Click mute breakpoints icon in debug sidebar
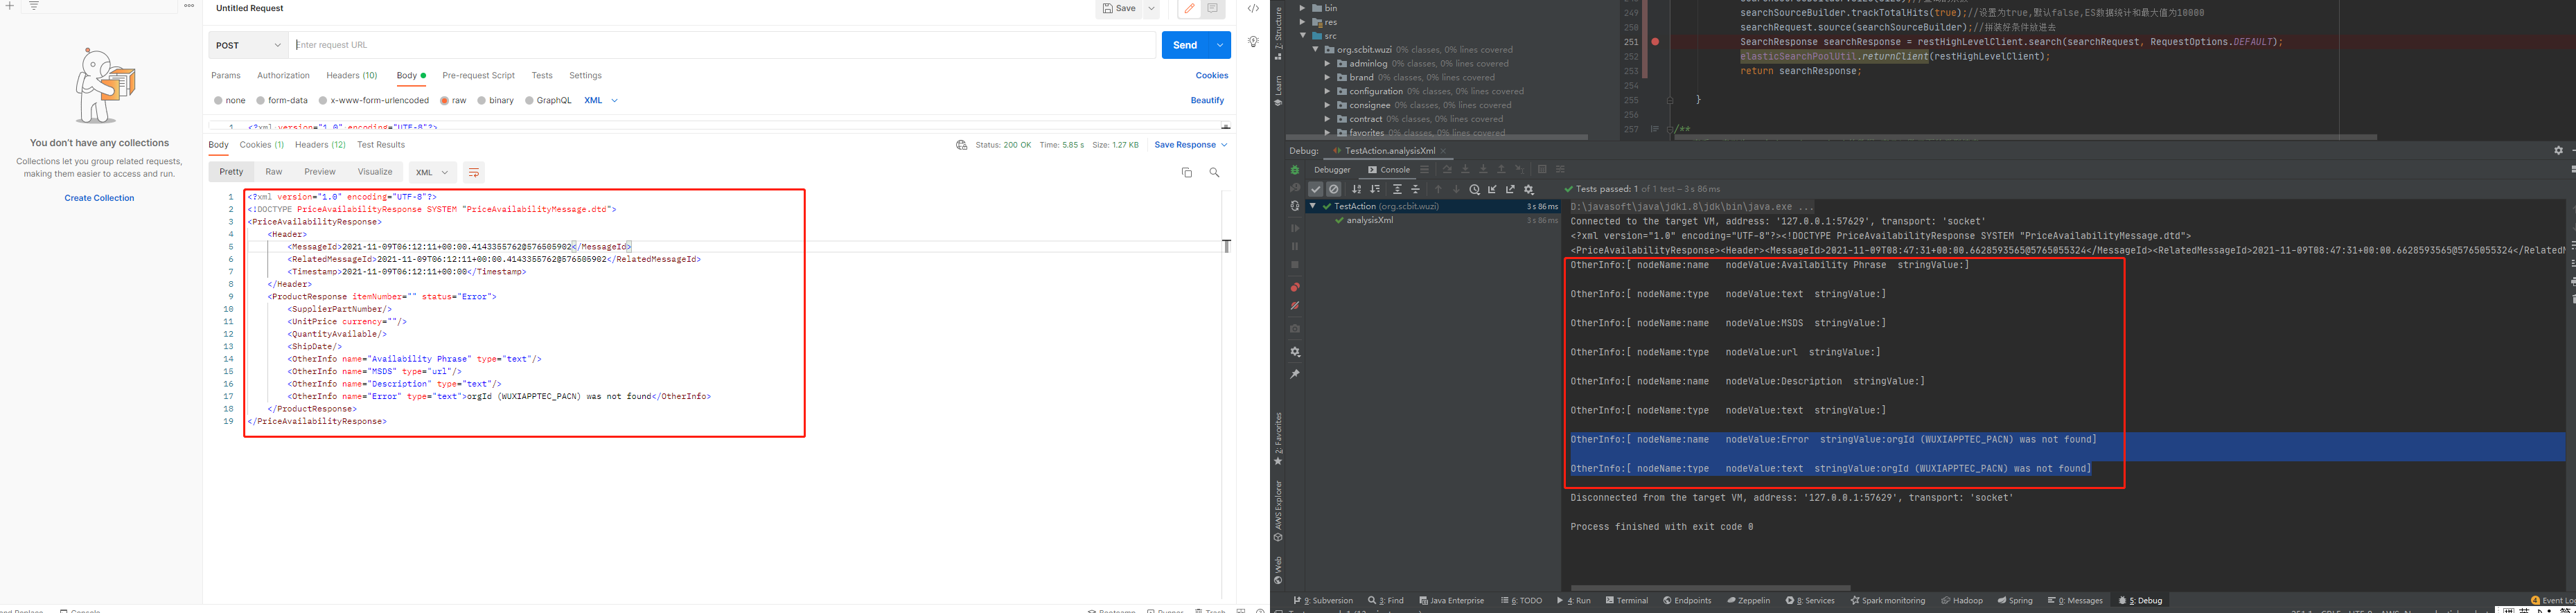This screenshot has width=2576, height=613. (1295, 306)
